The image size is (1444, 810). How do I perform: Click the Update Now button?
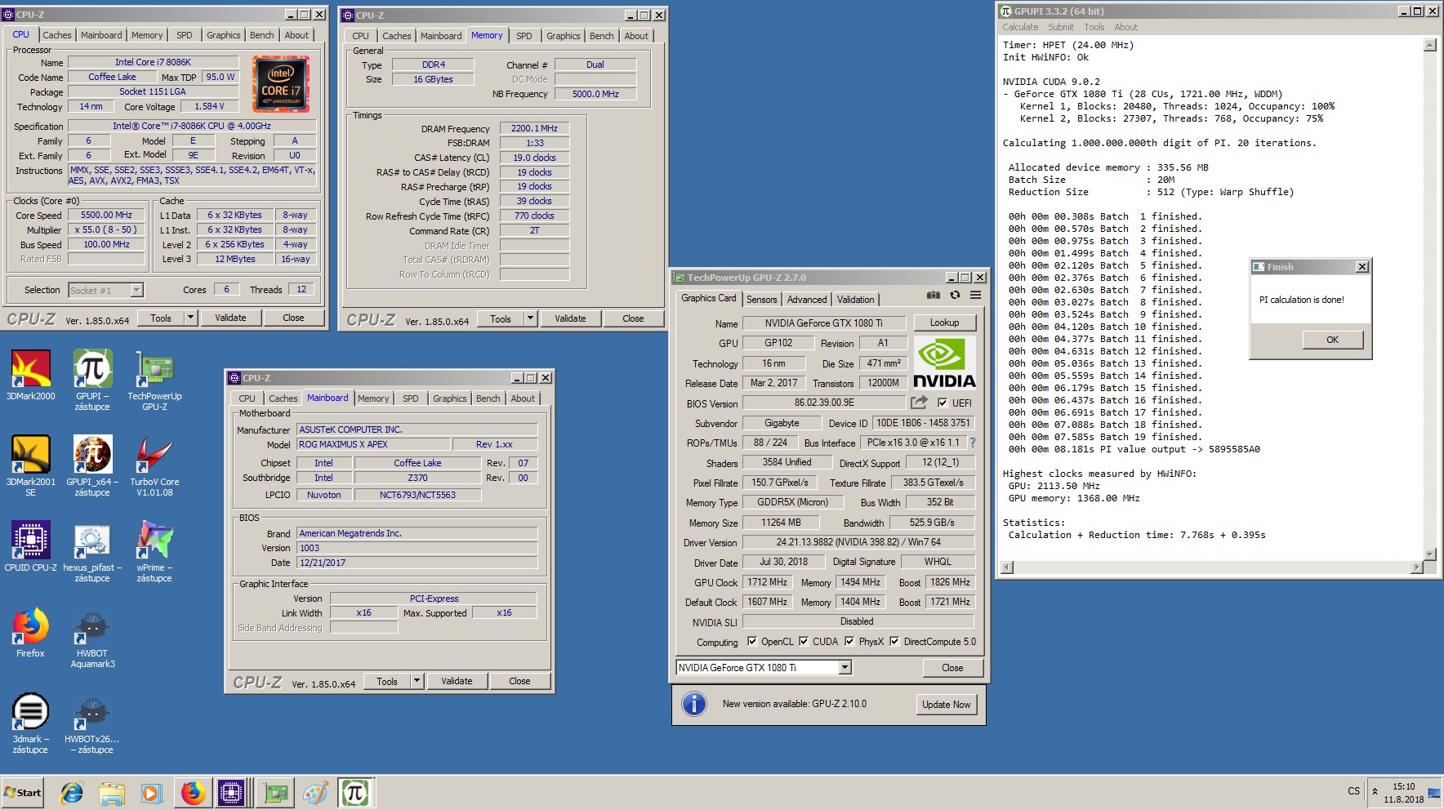(x=947, y=705)
